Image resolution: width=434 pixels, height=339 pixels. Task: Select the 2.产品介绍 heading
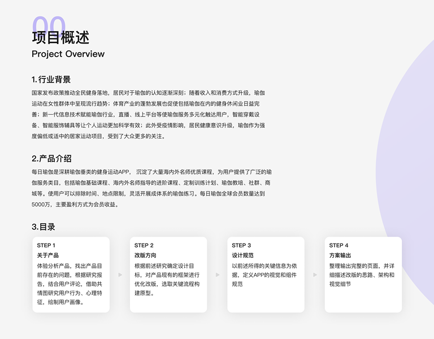(51, 159)
